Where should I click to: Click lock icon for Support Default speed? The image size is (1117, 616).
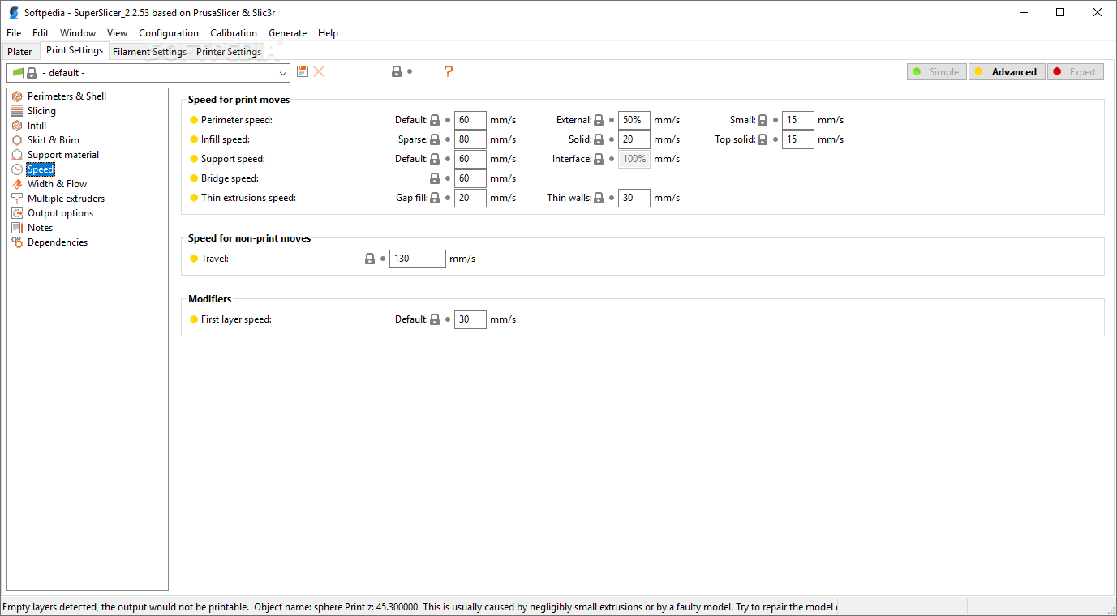point(435,159)
